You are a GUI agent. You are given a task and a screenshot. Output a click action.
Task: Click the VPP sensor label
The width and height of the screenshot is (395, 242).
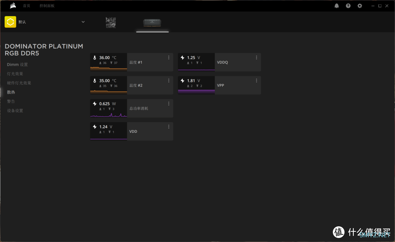[221, 85]
